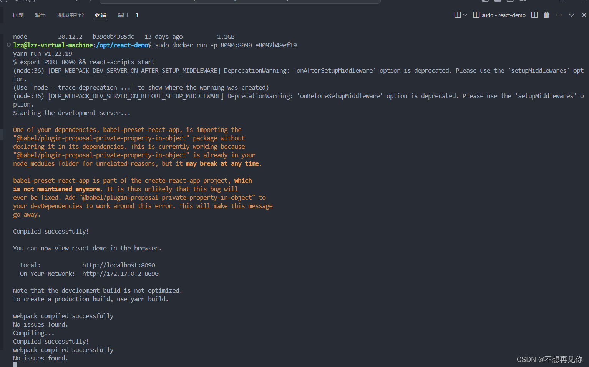Image resolution: width=589 pixels, height=367 pixels.
Task: Click the terminal input line at the cursor
Action: [x=15, y=364]
